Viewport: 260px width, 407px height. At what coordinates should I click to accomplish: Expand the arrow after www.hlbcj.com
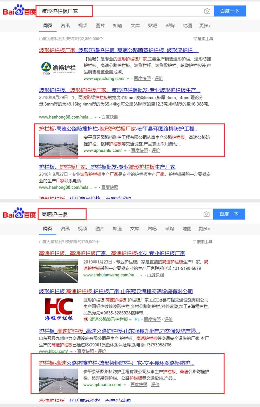(x=71, y=352)
